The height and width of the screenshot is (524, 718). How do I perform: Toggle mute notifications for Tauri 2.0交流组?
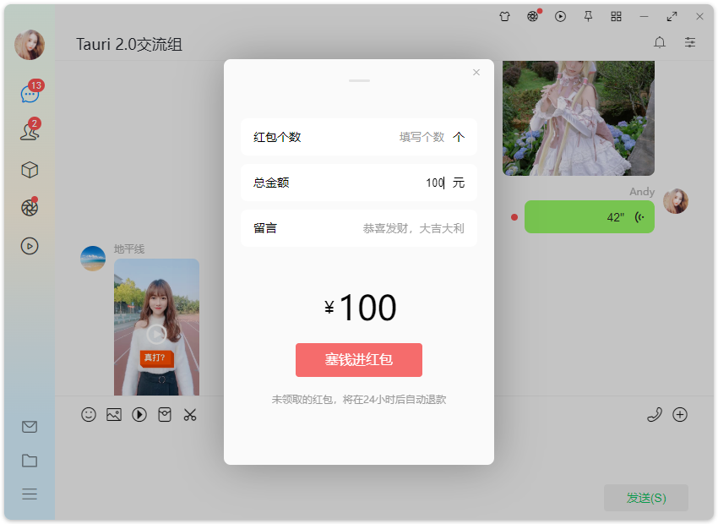click(659, 42)
